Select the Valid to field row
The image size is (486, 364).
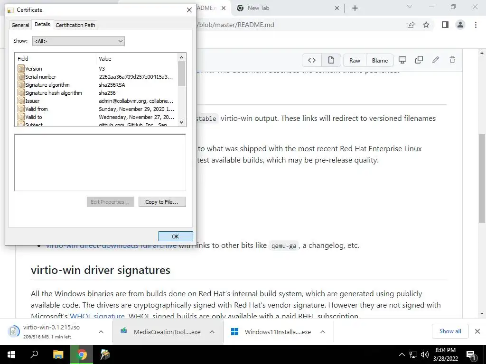(x=97, y=117)
